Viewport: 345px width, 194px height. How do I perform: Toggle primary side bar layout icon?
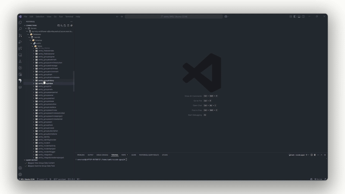[x=295, y=16]
